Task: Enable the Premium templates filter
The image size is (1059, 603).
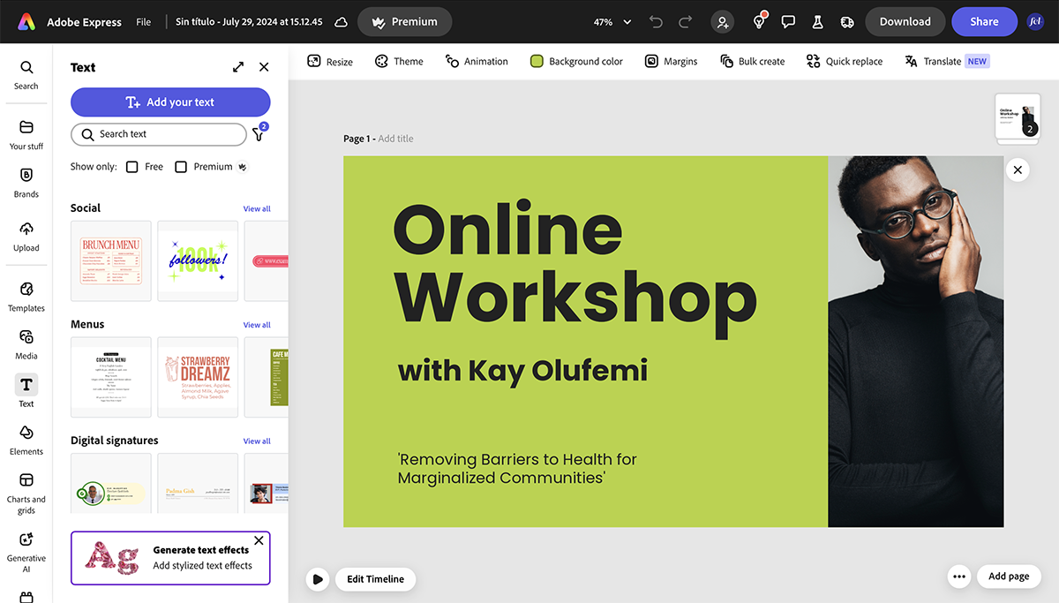Action: coord(181,166)
